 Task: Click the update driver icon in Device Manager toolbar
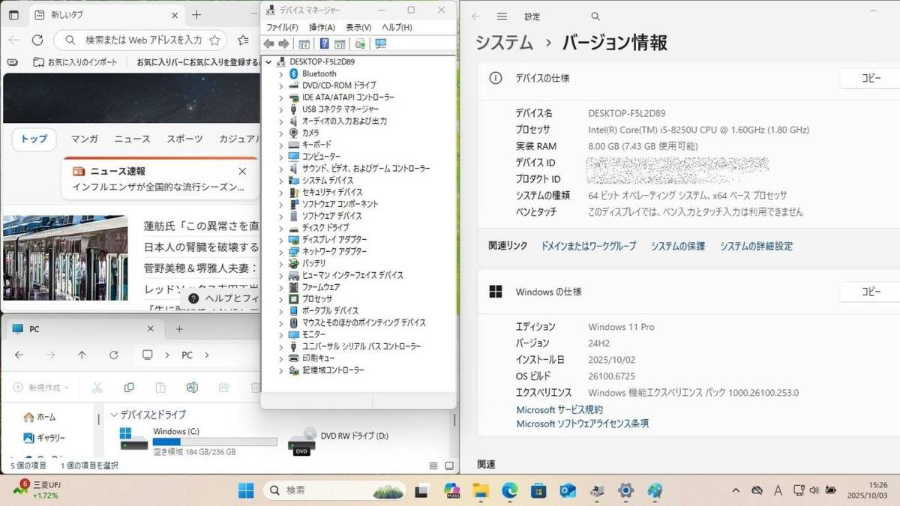[361, 43]
